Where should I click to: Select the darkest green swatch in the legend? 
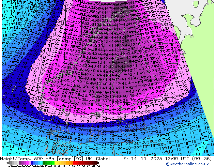tap(44, 163)
